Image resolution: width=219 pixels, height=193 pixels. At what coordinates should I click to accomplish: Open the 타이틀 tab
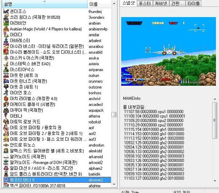tap(193, 4)
